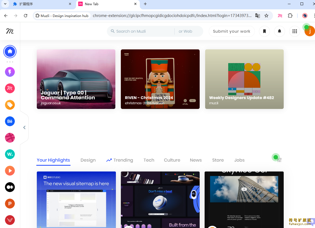Open the notifications bell
The height and width of the screenshot is (228, 315).
pos(280,31)
